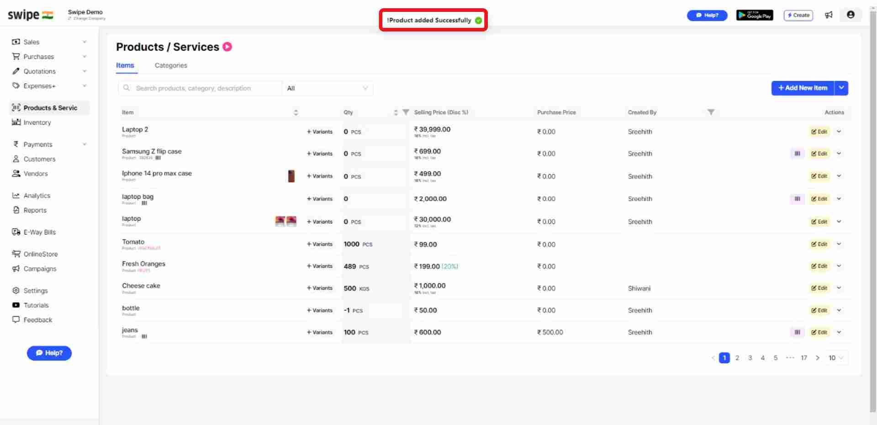Click the barcode button for laptop bag
This screenshot has height=425, width=877.
(797, 199)
